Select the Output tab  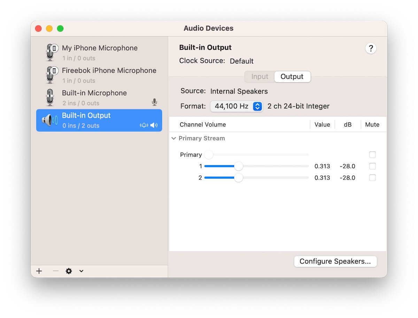tap(292, 77)
